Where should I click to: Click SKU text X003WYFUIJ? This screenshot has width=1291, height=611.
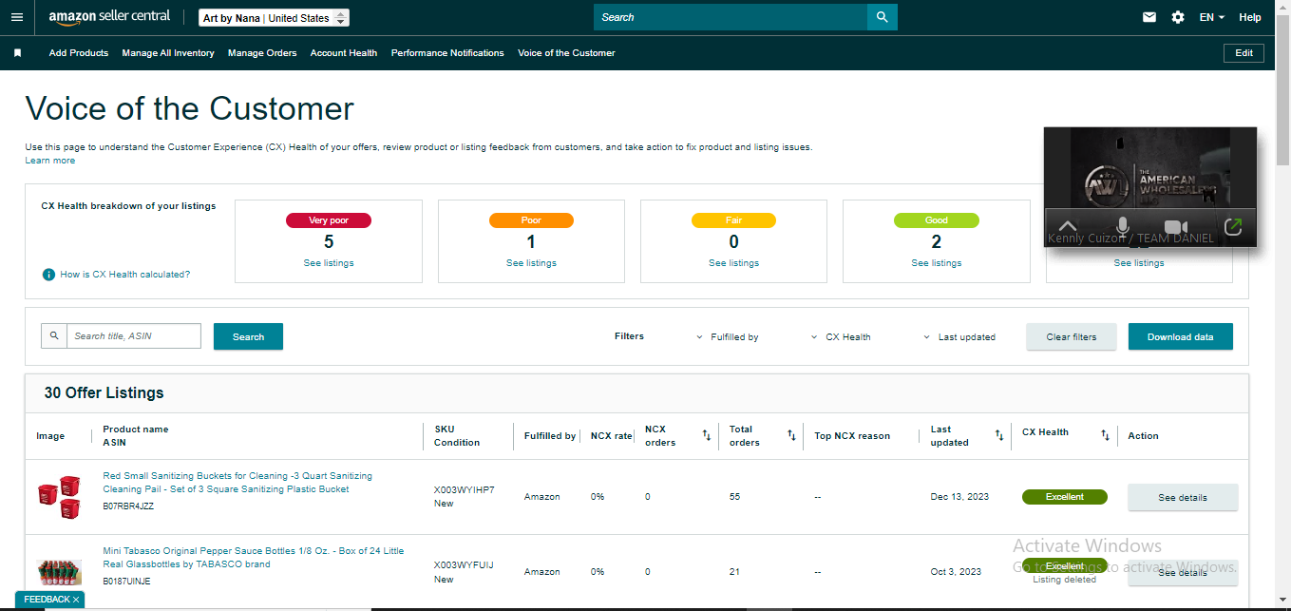464,565
